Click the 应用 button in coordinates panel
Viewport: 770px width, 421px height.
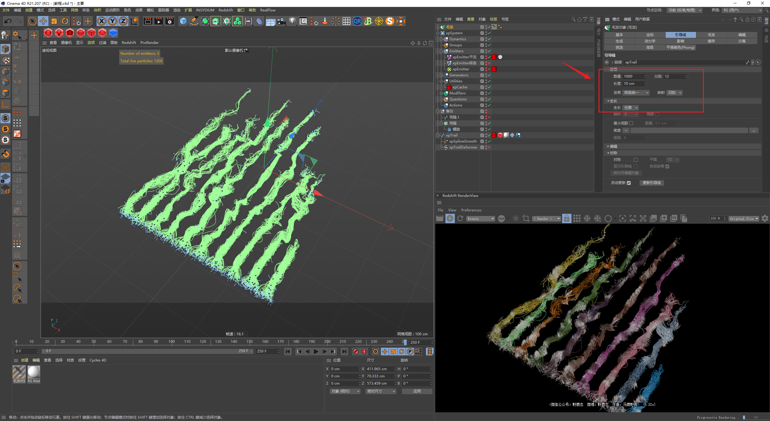coord(417,391)
